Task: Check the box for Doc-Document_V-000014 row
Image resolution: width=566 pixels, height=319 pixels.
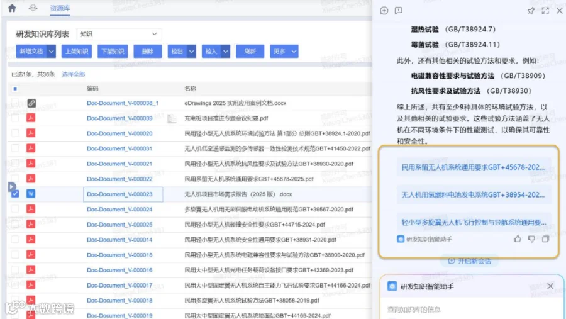Action: pos(15,240)
